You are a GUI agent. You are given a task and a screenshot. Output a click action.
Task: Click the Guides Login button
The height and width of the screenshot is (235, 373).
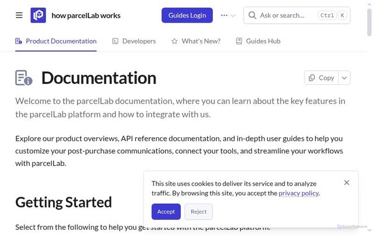coord(187,15)
